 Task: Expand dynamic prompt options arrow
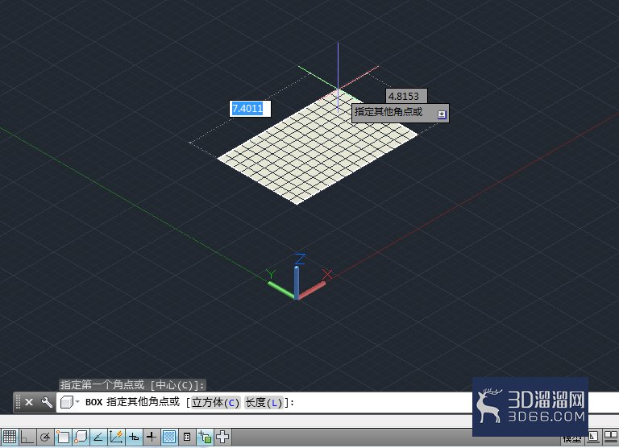442,114
